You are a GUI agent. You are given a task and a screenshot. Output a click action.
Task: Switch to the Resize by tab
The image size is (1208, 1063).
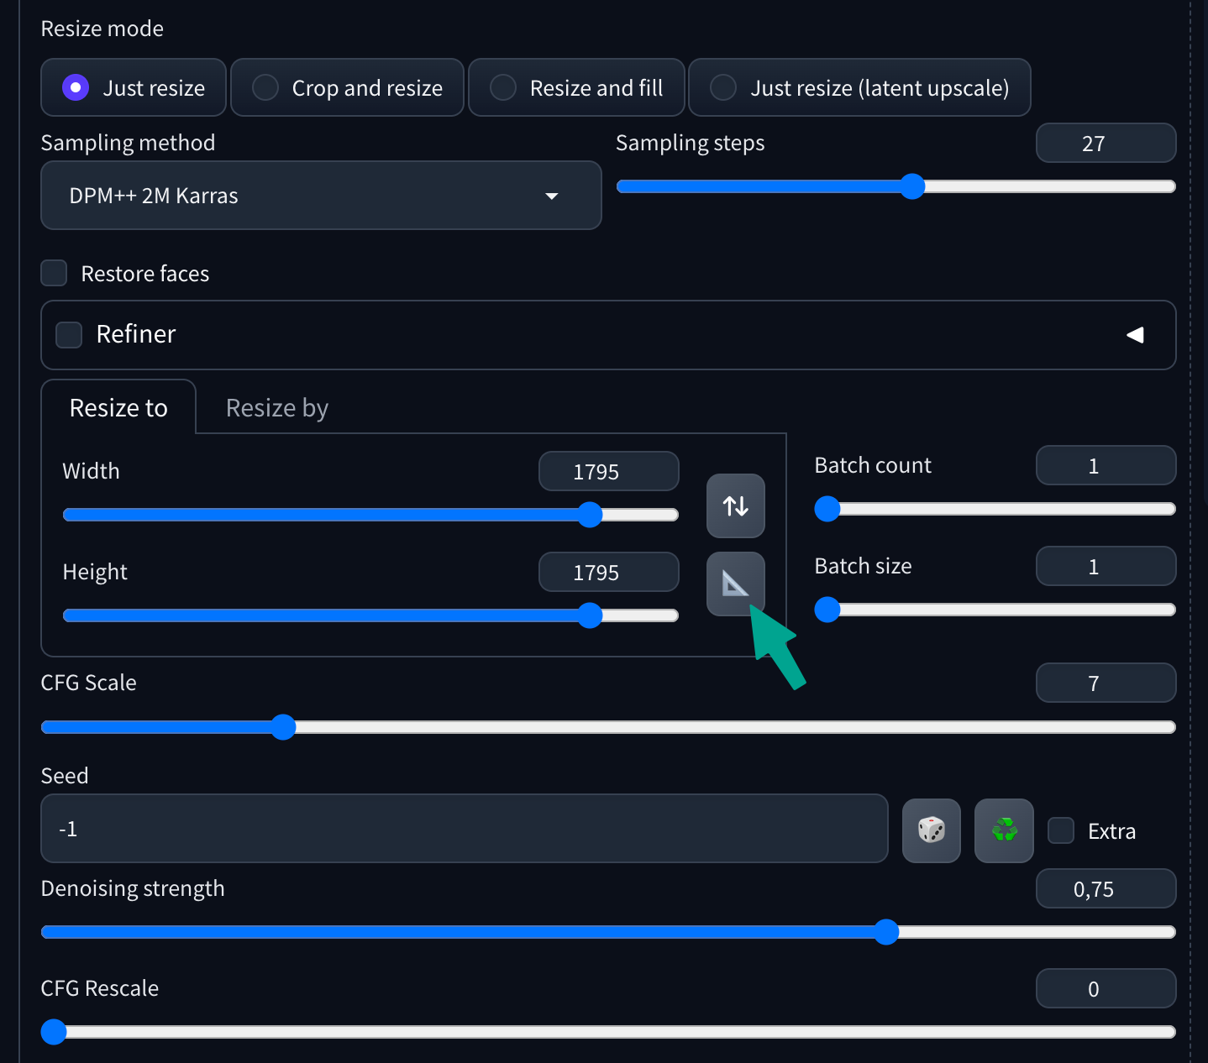click(277, 407)
